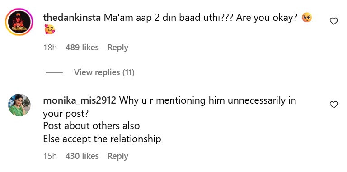This screenshot has width=347, height=172.
Task: Open the thedankinsta username link
Action: 72,18
